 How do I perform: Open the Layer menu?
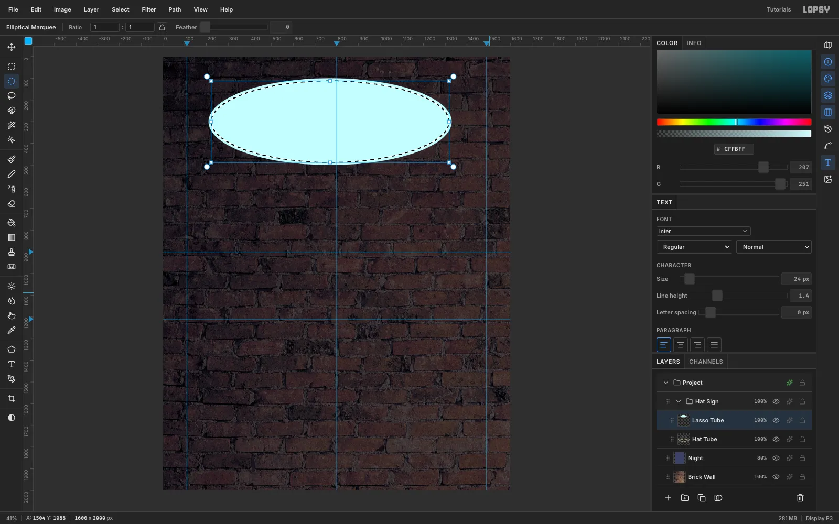click(x=91, y=9)
